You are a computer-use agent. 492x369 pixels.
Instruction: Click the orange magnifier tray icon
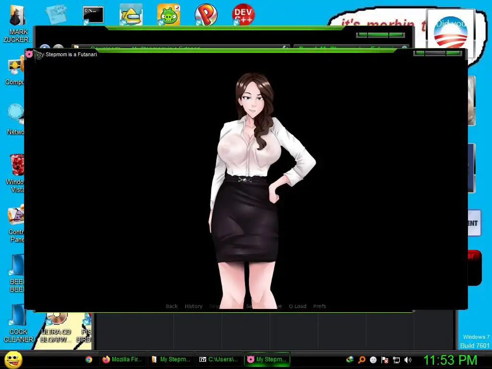(x=361, y=360)
